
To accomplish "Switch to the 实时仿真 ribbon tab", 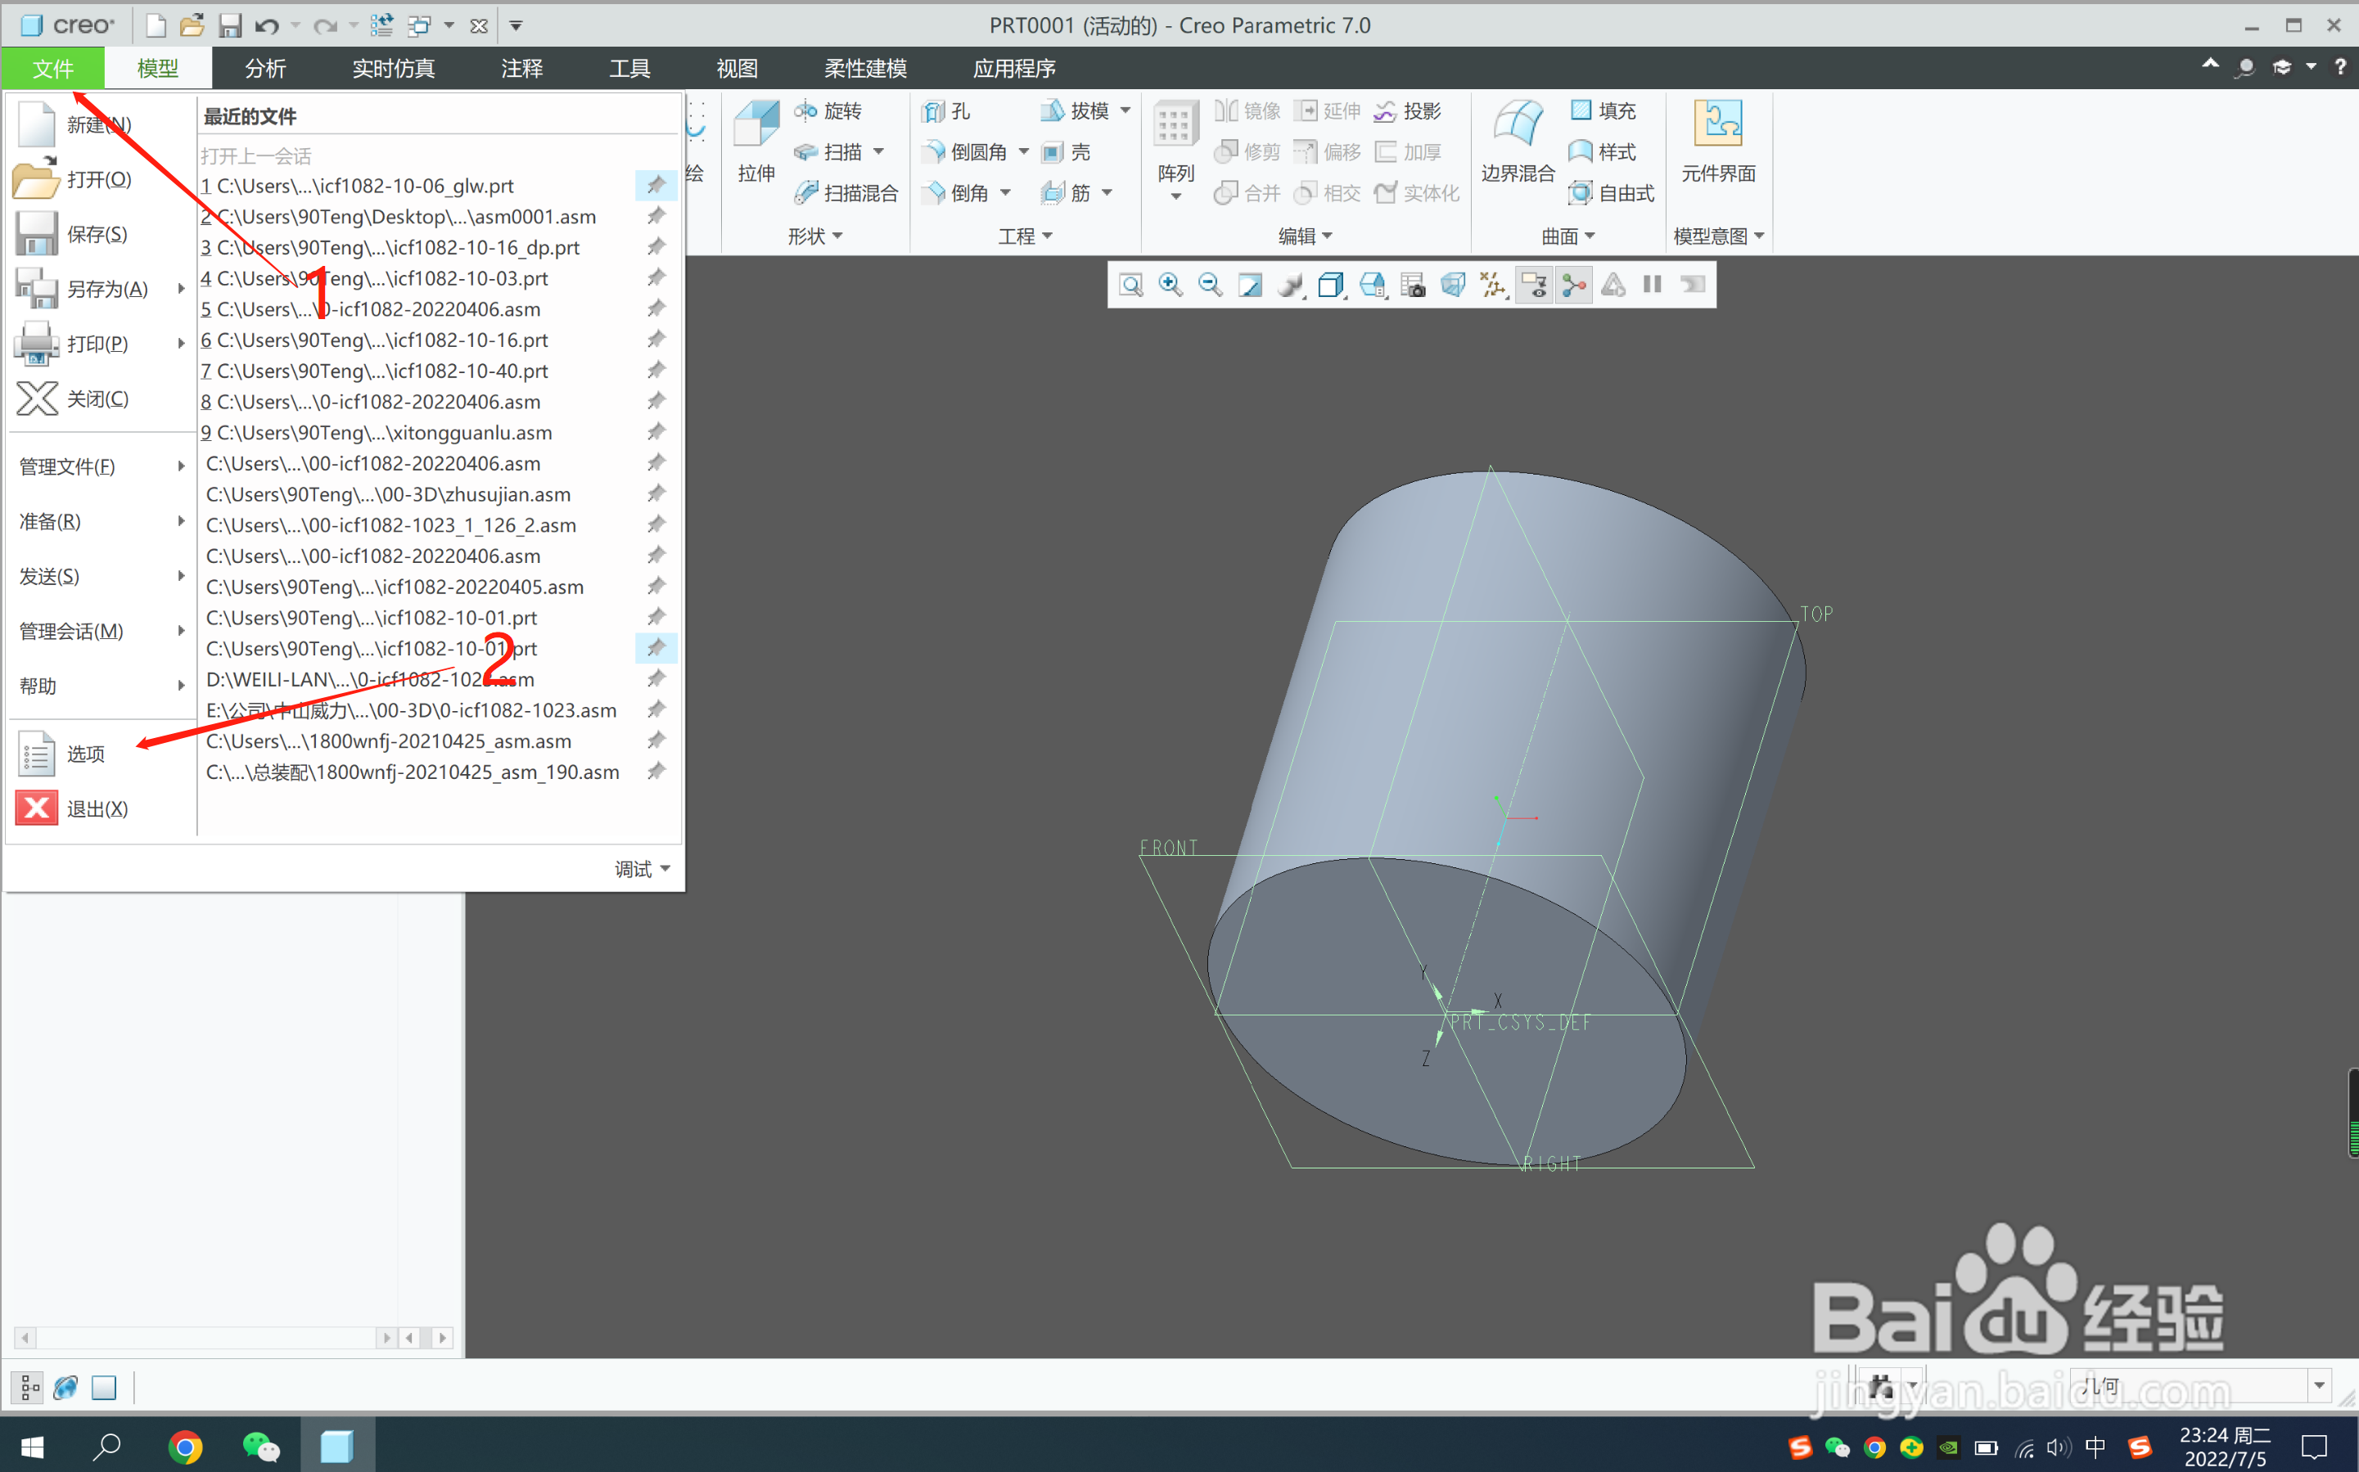I will 394,68.
